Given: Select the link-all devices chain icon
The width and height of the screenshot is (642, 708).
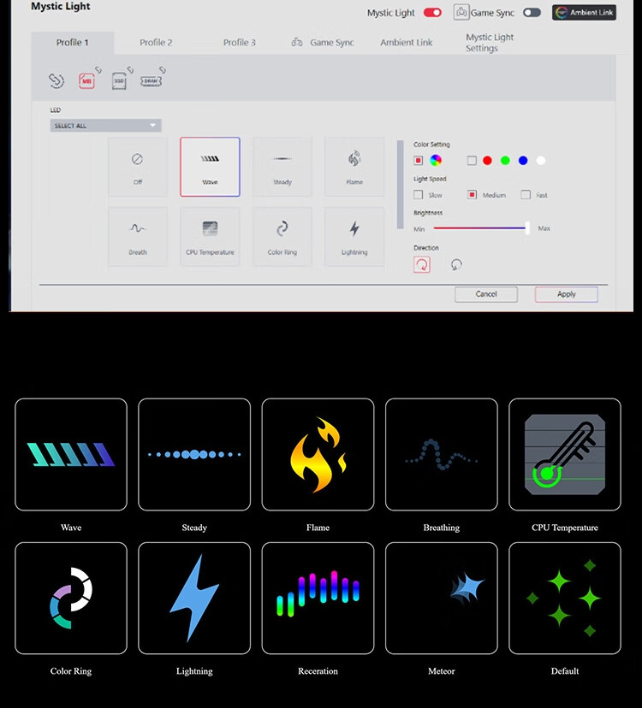Looking at the screenshot, I should (x=56, y=81).
